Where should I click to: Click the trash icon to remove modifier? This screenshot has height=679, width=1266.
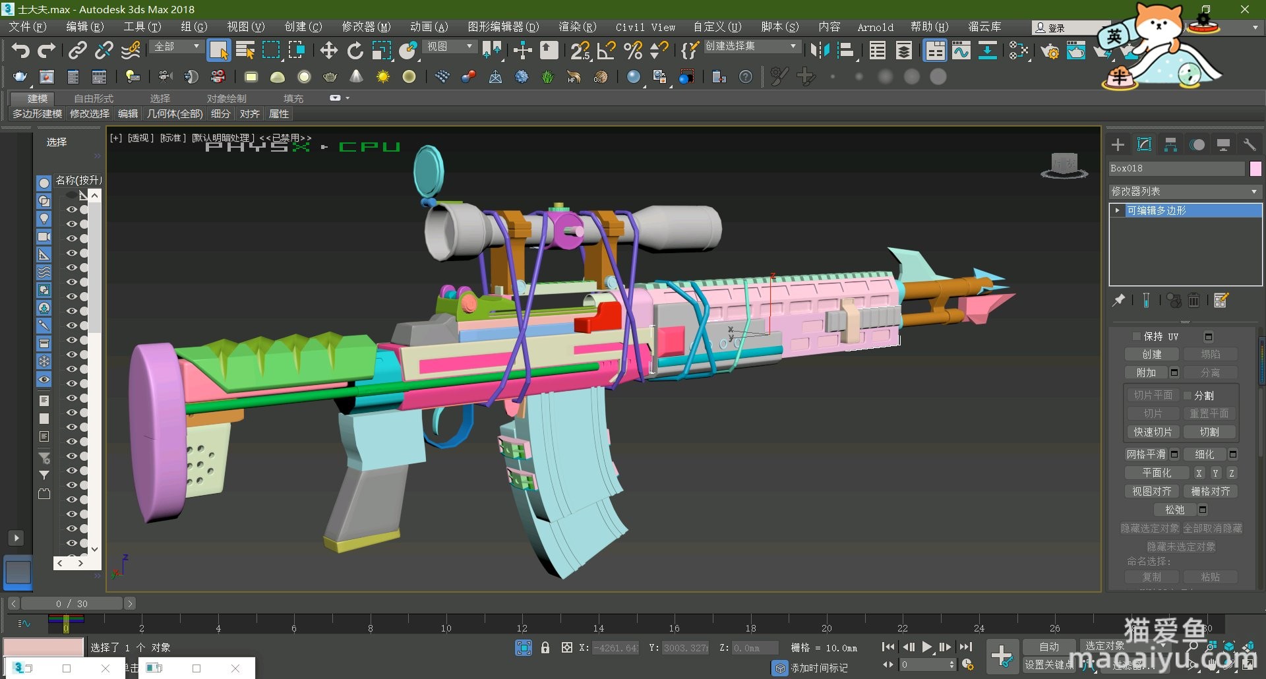click(1193, 301)
